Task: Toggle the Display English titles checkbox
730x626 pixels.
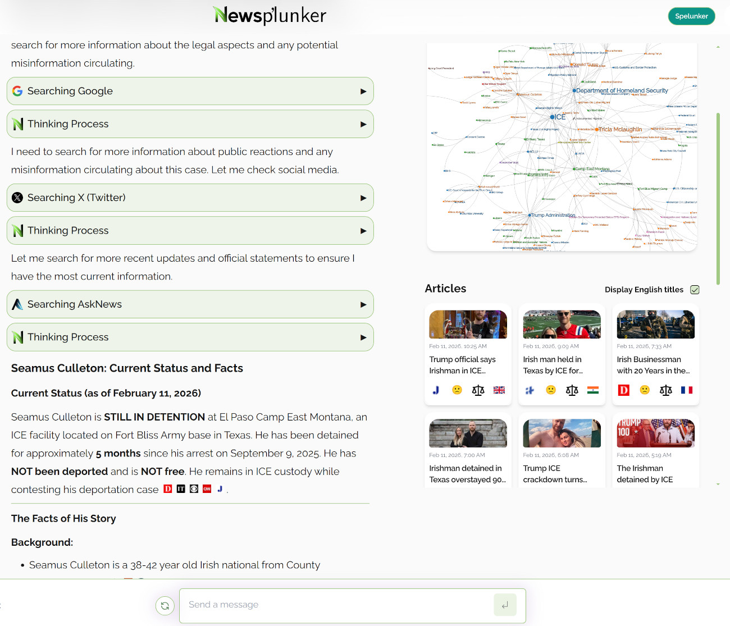Action: (x=695, y=290)
